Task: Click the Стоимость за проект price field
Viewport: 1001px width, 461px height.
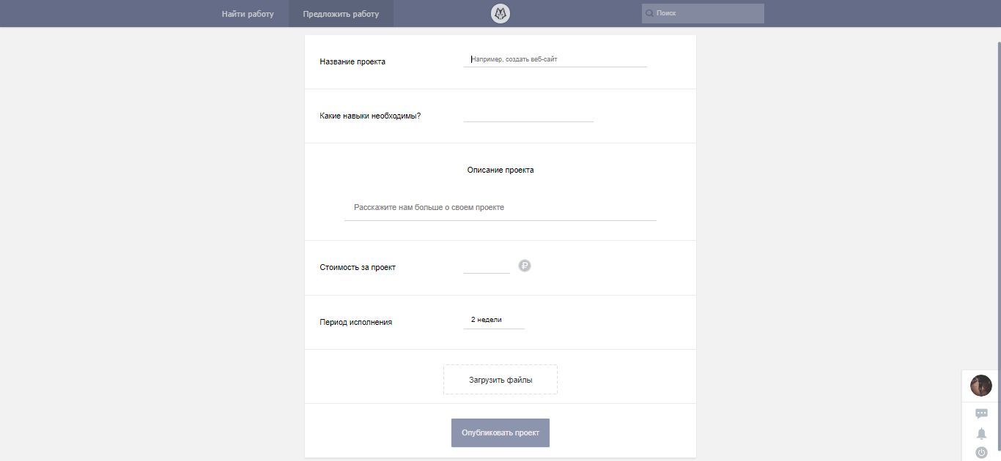Action: (487, 266)
